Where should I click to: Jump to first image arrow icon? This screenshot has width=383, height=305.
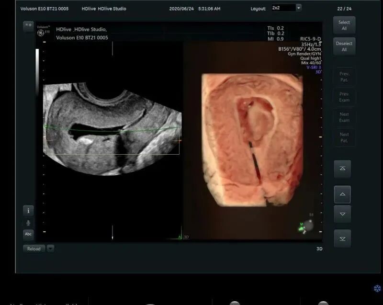point(342,169)
